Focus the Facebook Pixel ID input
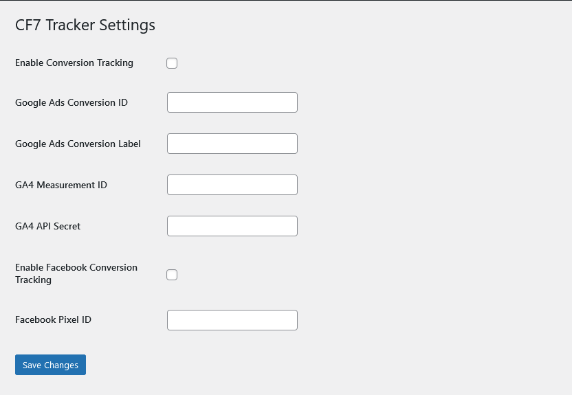 click(232, 320)
